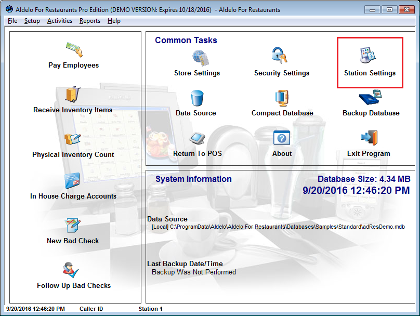Launch the Backup Database disk icon
The width and height of the screenshot is (420, 316).
coord(371,97)
